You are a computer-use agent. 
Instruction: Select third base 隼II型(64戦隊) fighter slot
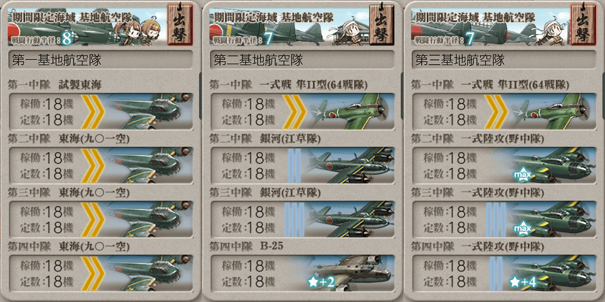click(504, 111)
